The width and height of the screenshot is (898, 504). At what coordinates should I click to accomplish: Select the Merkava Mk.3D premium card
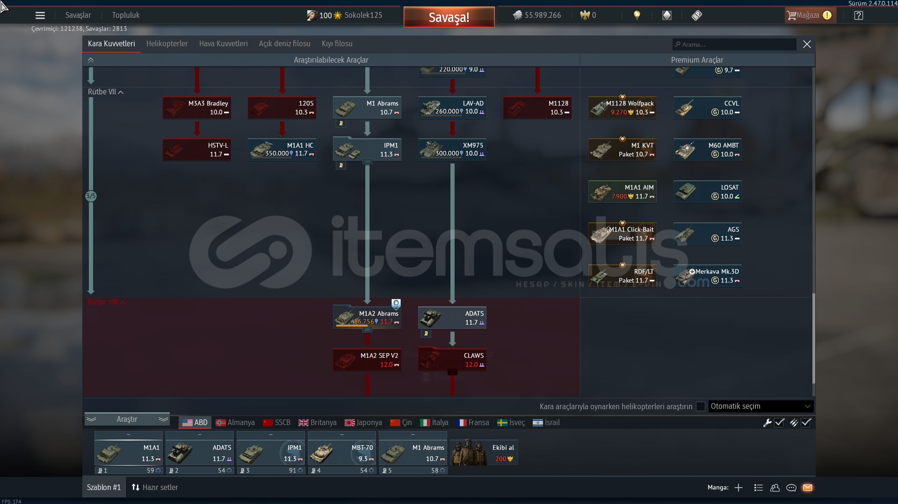pyautogui.click(x=708, y=276)
